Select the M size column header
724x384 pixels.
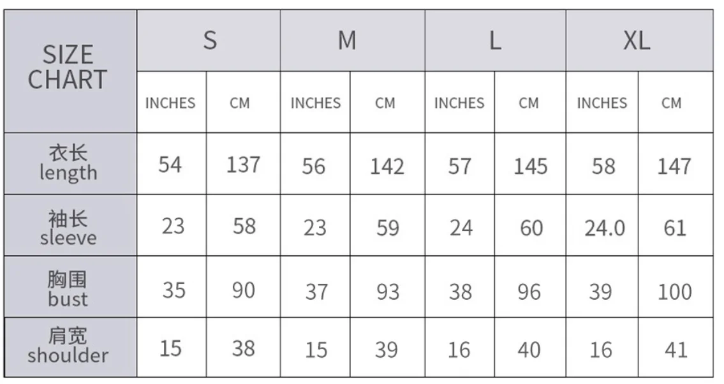347,41
